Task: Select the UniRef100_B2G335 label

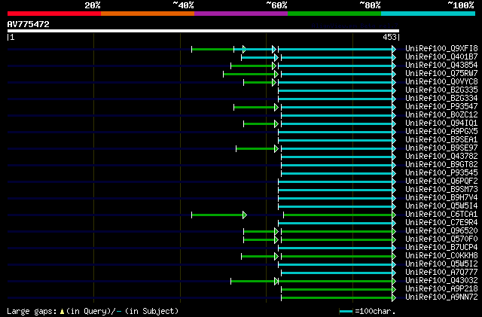Action: [441, 90]
